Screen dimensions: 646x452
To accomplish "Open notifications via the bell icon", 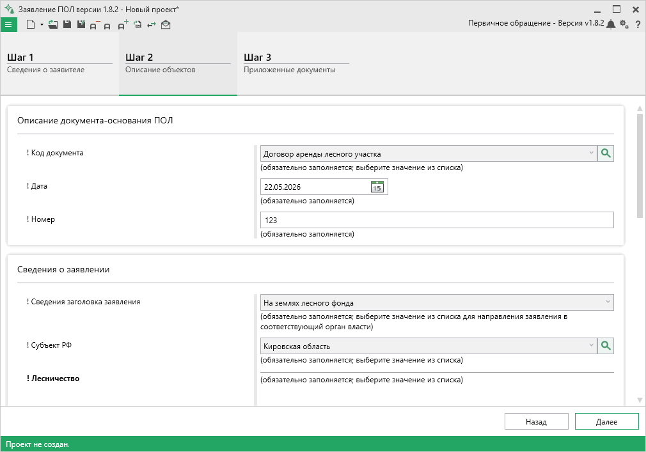I will (x=611, y=24).
